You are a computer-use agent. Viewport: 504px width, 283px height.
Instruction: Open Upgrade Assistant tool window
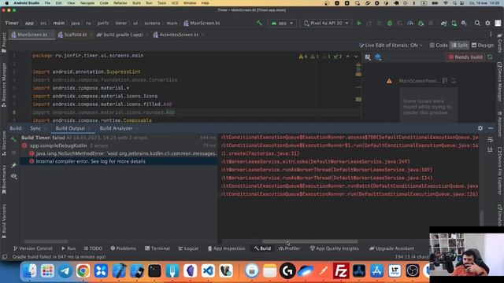(x=392, y=248)
